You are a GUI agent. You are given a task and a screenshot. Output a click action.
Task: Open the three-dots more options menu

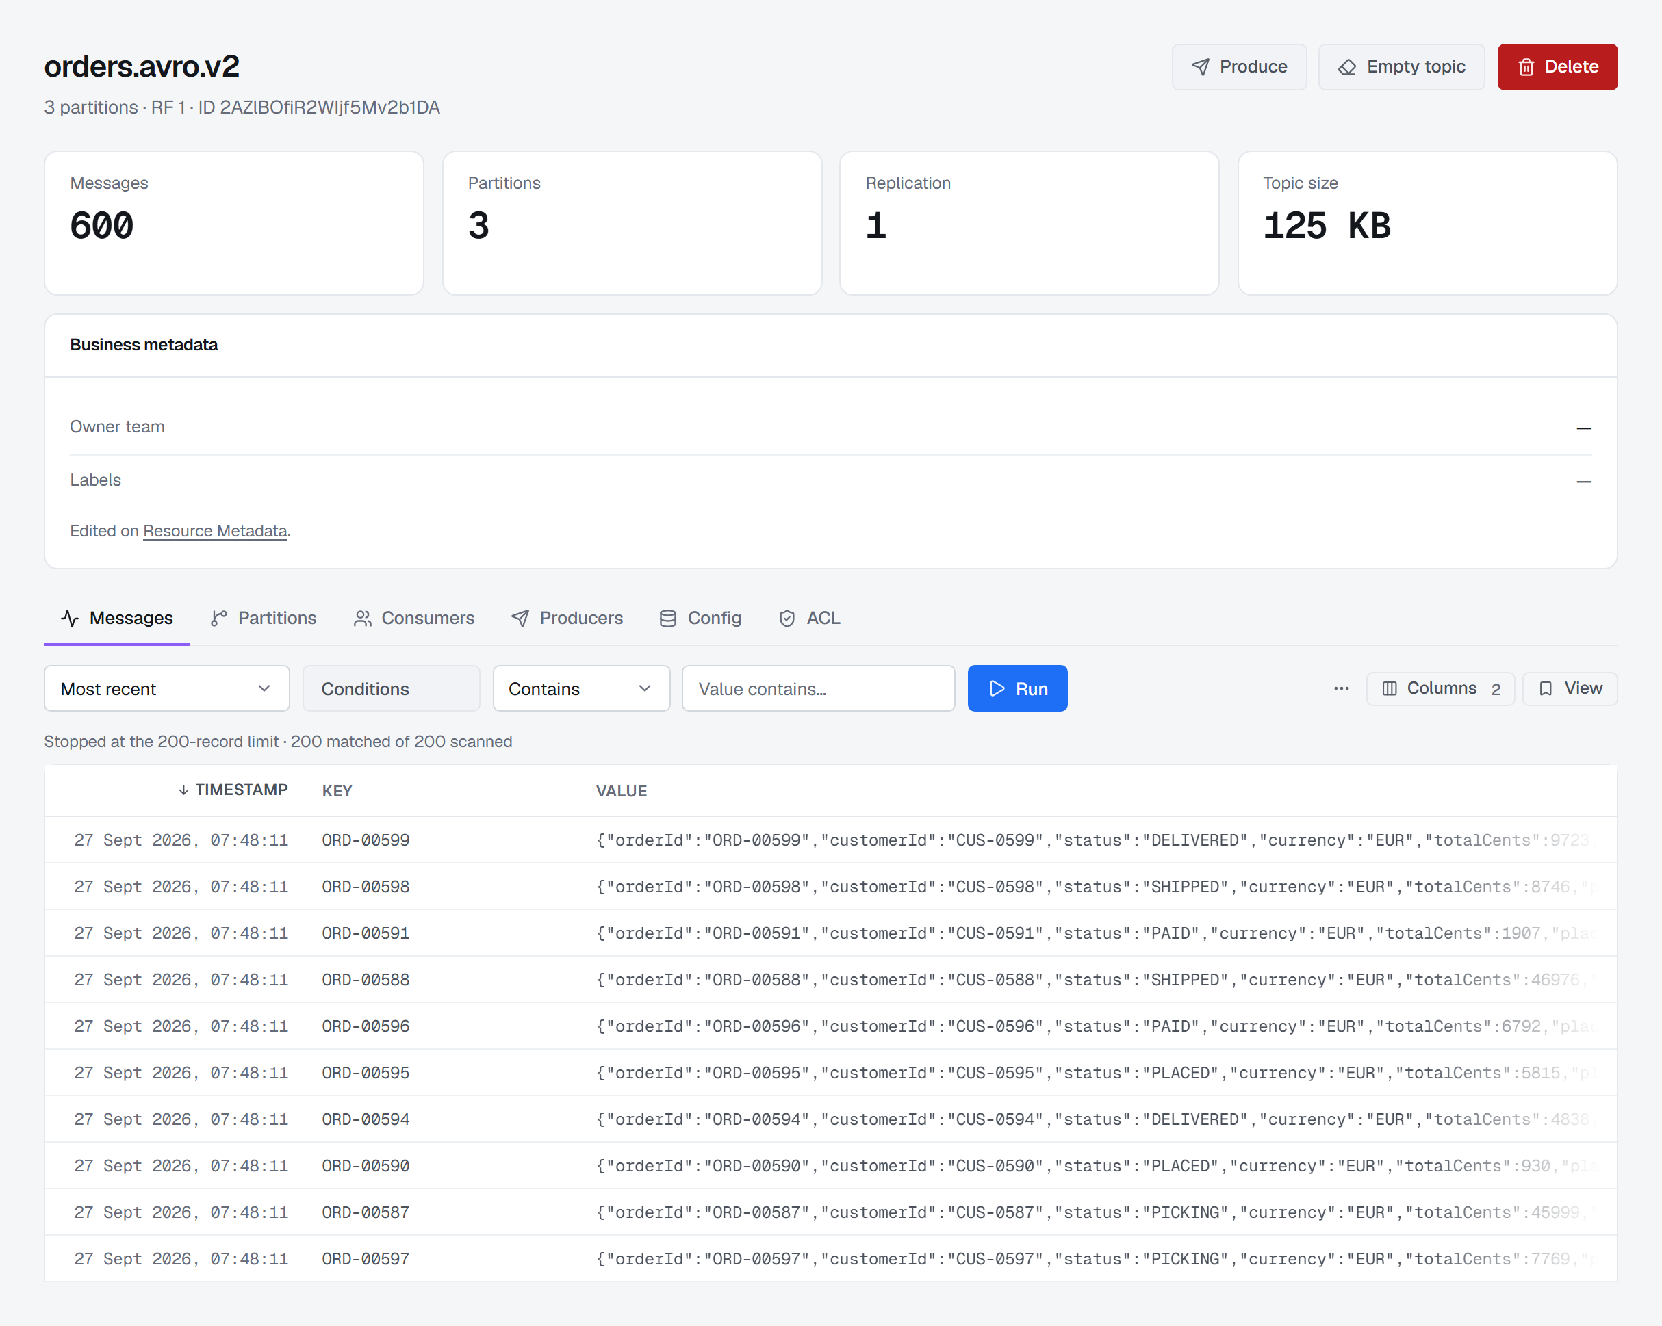(x=1342, y=688)
